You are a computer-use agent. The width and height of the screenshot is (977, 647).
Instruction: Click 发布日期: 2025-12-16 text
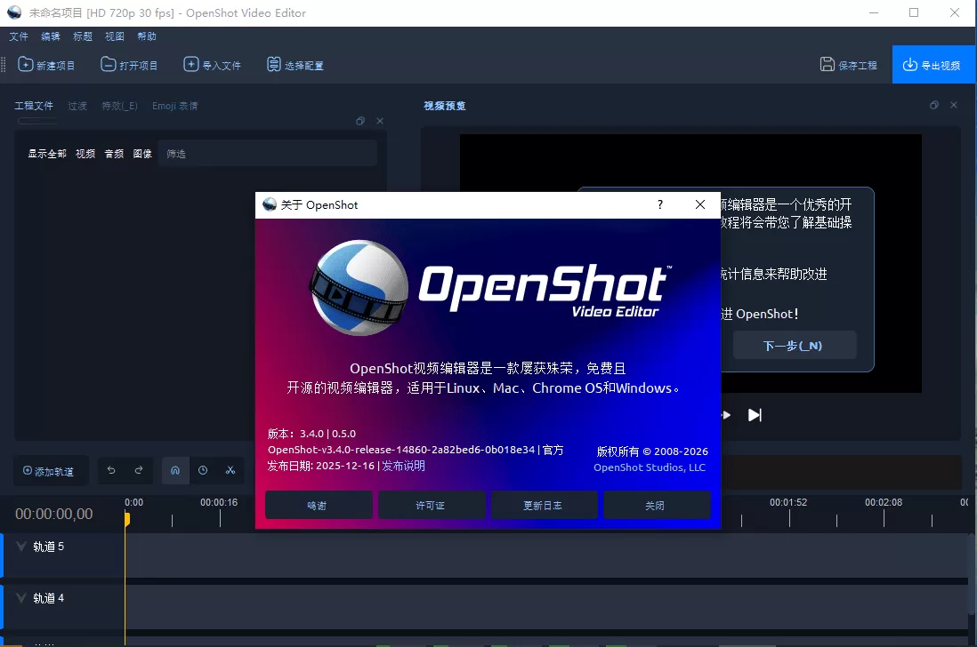(321, 466)
